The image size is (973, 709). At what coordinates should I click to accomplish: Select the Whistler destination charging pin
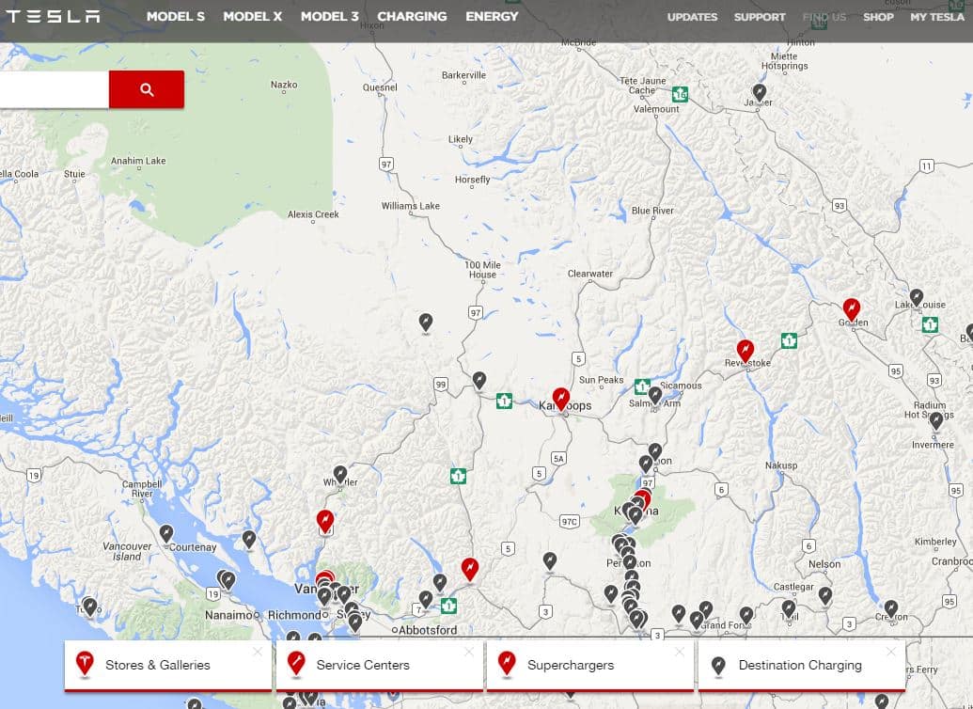[340, 475]
